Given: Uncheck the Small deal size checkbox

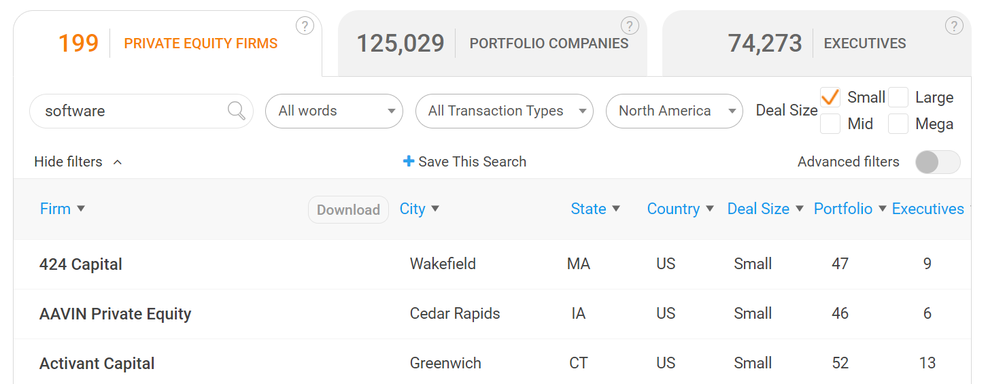Looking at the screenshot, I should (830, 97).
